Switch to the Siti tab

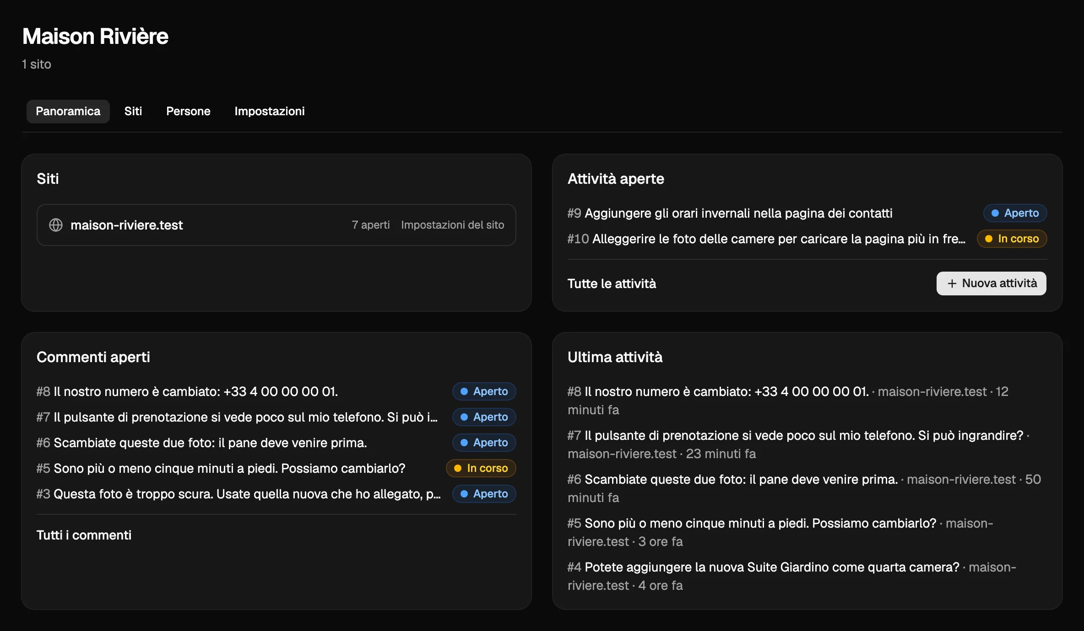[133, 111]
